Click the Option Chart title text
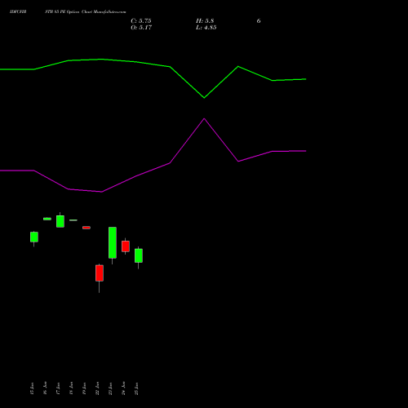The width and height of the screenshot is (408, 408). [x=80, y=12]
